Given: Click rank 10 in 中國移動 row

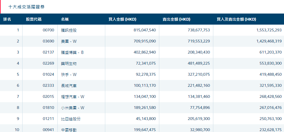Looking at the screenshot, I should point(17,130).
